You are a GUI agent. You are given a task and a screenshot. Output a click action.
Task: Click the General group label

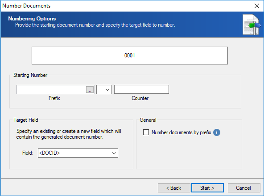(148, 120)
